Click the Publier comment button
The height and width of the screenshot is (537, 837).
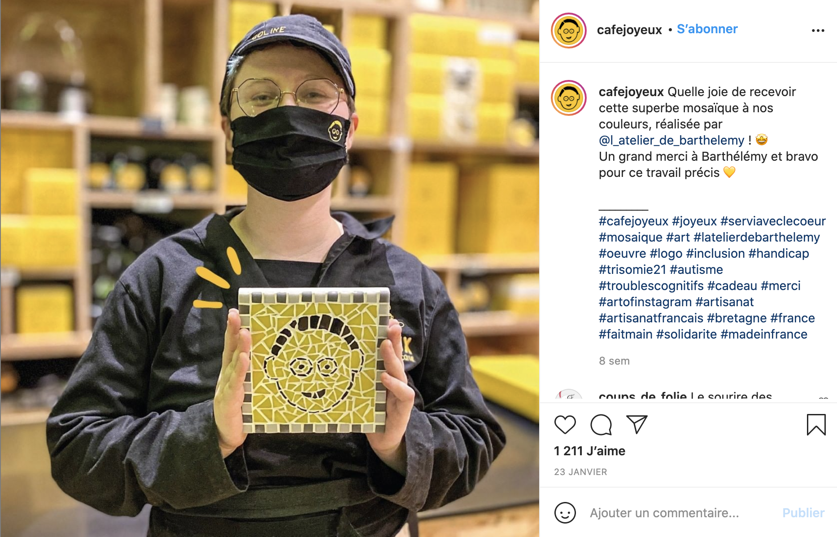[803, 513]
